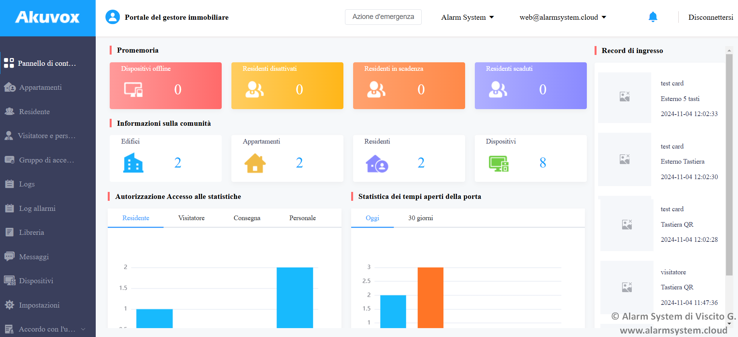This screenshot has height=337, width=738.
Task: Click the record scrollbar down arrow
Action: tap(729, 323)
